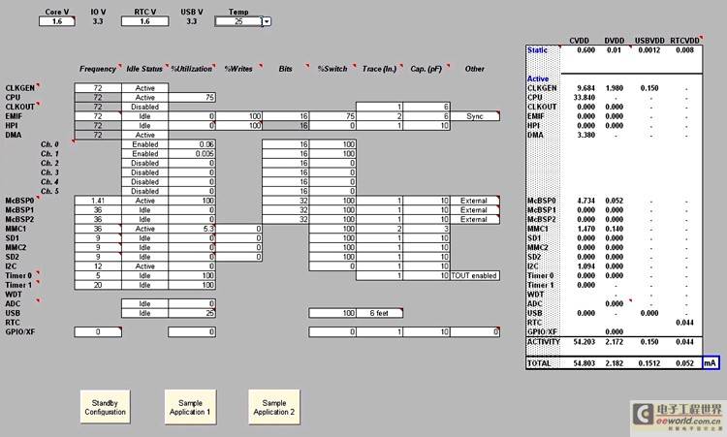
Task: Select I2C frequency cell showing 12
Action: coord(98,266)
